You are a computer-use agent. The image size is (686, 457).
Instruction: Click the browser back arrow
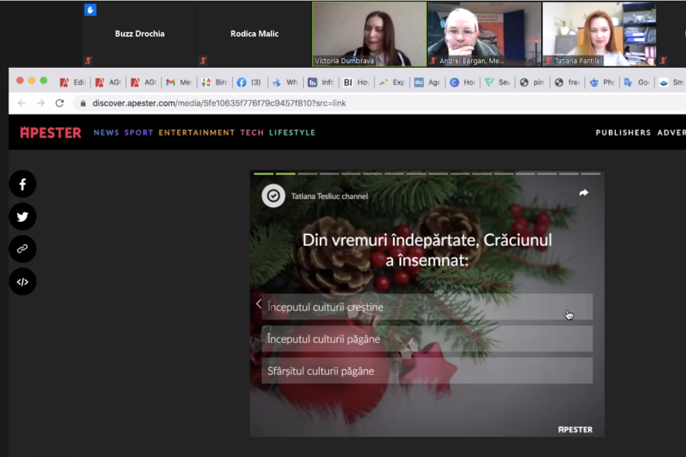[x=22, y=103]
